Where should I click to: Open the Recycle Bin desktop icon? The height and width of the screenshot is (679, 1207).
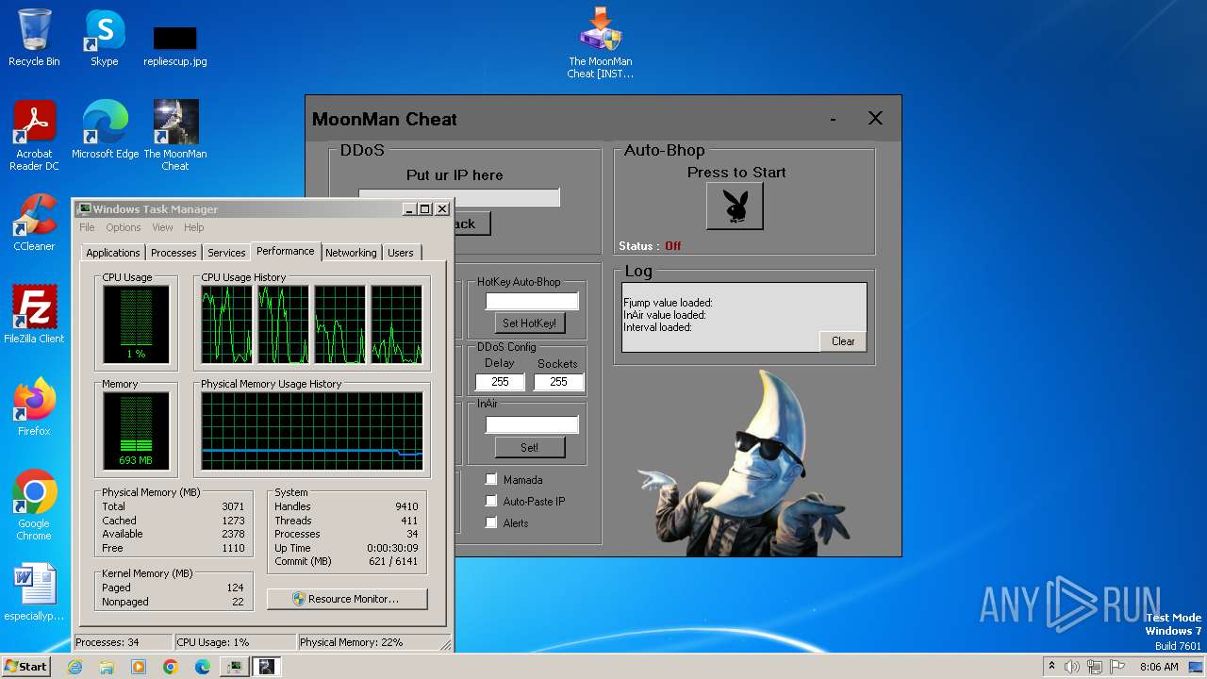click(34, 38)
